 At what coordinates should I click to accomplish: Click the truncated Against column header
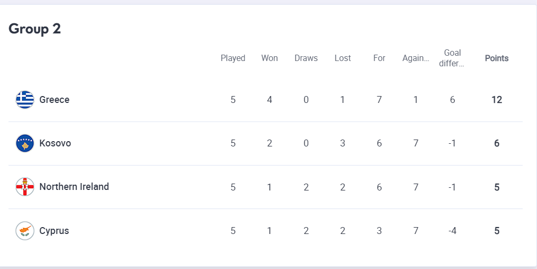click(x=416, y=58)
